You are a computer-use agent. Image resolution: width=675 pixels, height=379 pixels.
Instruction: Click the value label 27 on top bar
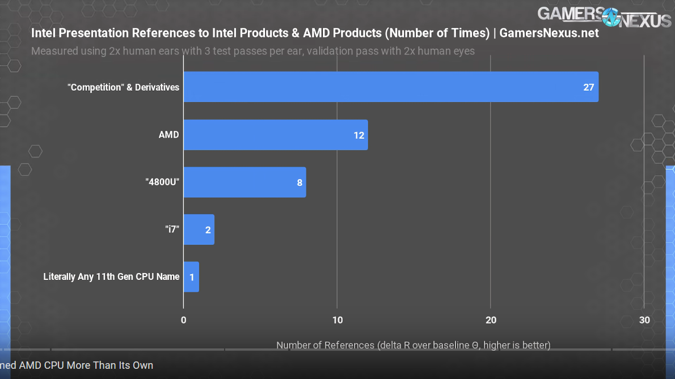(x=588, y=87)
